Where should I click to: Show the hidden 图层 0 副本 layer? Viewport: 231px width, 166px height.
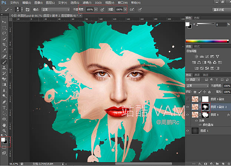[x=188, y=99]
